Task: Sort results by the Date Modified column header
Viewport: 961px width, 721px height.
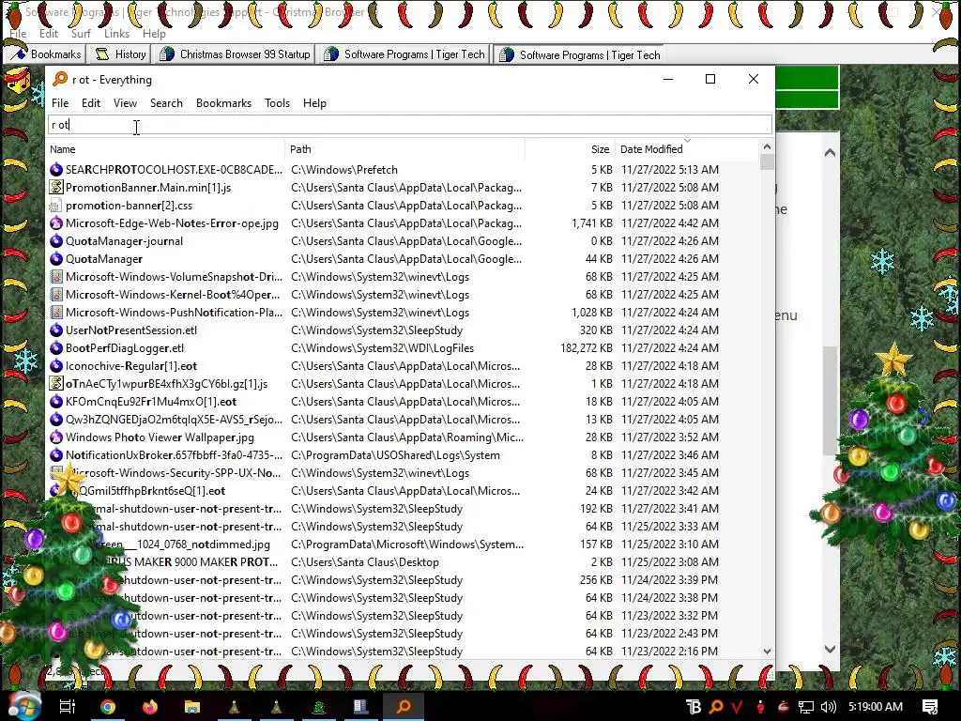Action: [686, 149]
